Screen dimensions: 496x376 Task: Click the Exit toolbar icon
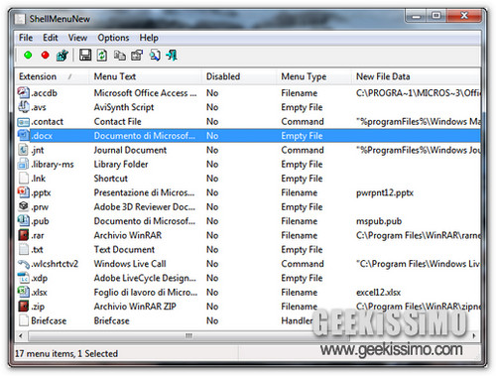click(172, 56)
